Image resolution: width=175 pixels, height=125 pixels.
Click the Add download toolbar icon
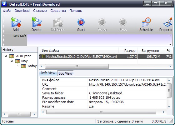16,22
